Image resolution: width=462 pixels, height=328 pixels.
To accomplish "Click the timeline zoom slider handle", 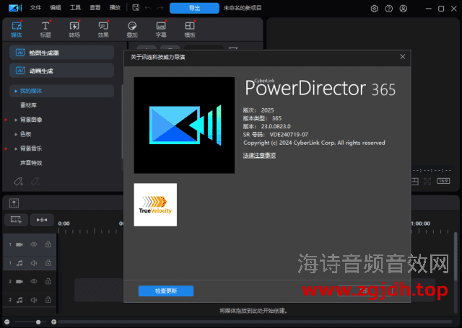I will (38, 322).
